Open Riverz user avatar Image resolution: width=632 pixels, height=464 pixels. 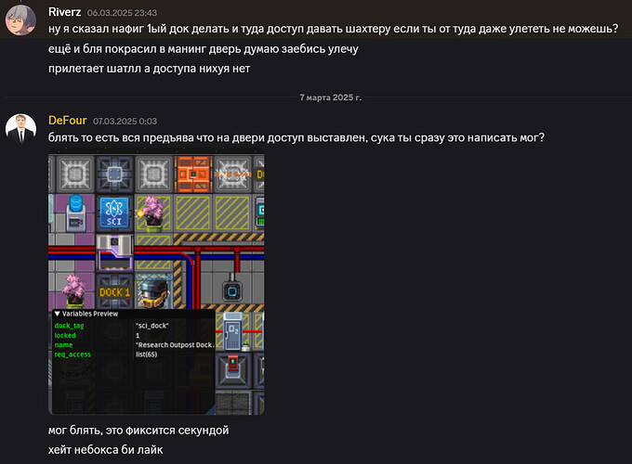click(20, 20)
